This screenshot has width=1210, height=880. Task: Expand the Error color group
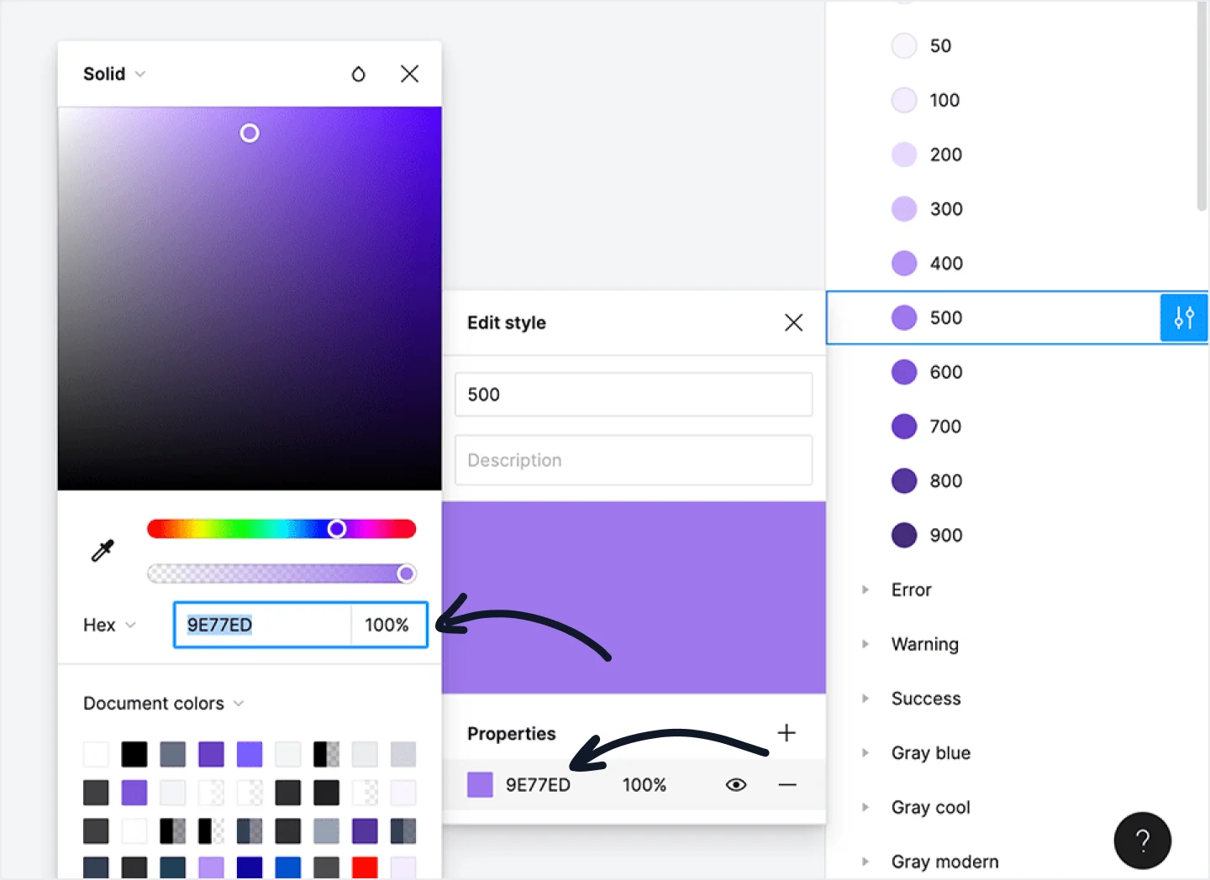[866, 589]
